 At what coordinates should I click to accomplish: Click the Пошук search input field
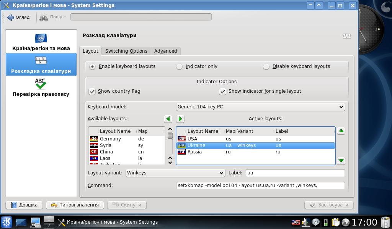[141, 17]
